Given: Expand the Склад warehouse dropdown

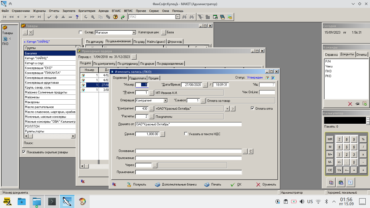Looking at the screenshot, I should pyautogui.click(x=134, y=32).
